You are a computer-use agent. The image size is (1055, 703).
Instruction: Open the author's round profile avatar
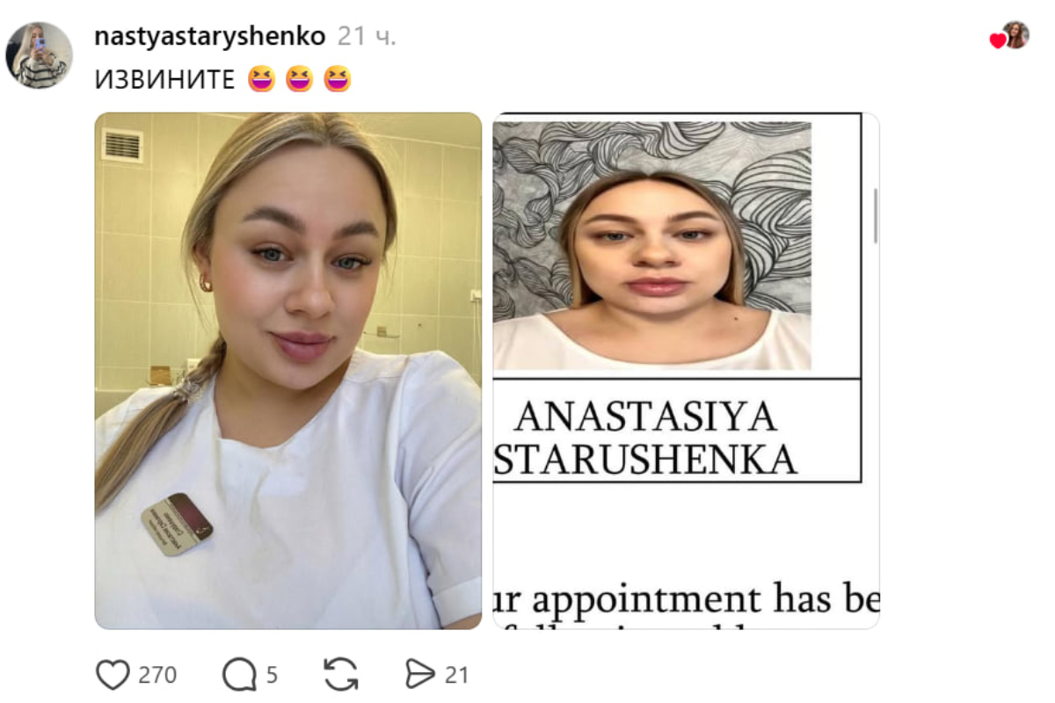point(39,55)
